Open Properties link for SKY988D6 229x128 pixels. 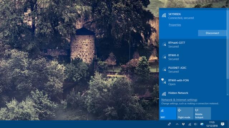point(175,25)
